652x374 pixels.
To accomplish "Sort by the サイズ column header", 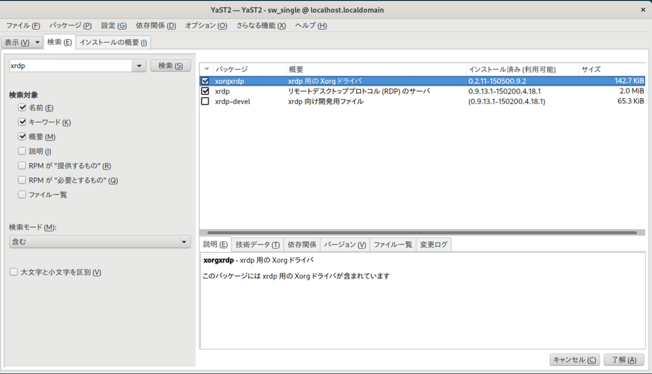I will click(613, 70).
